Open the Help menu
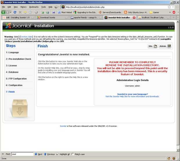Viewport: 180px width, 161px height. [51, 7]
